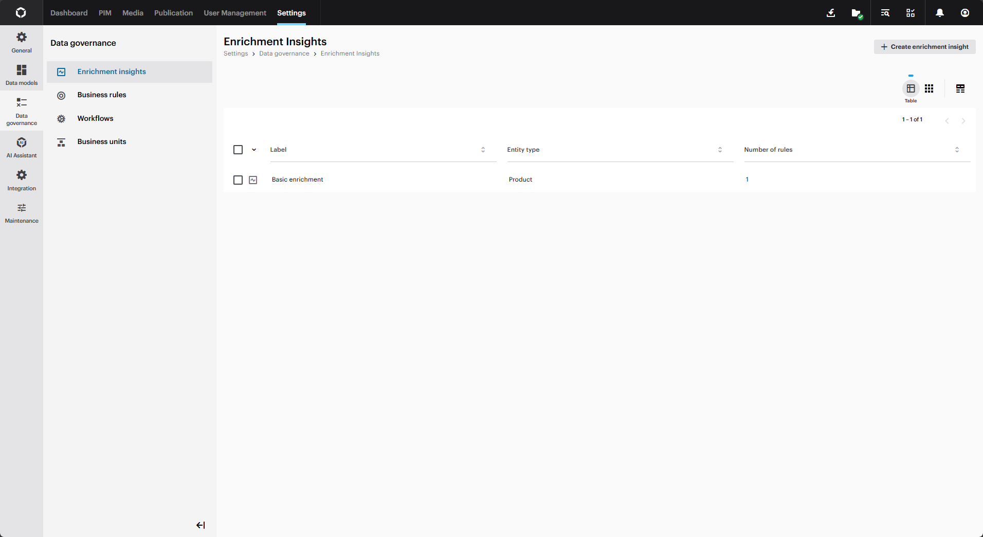
Task: Open notifications bell
Action: [939, 13]
